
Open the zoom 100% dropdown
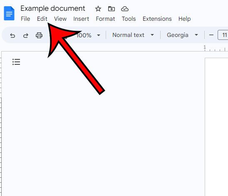coord(88,35)
